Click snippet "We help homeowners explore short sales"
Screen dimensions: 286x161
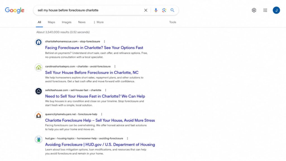[94, 79]
